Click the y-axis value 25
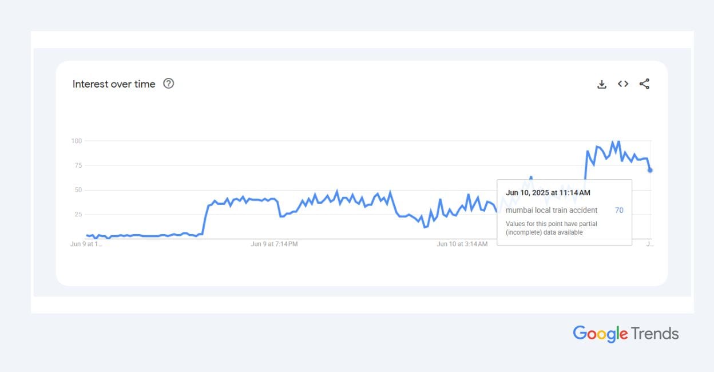714x372 pixels. pos(78,215)
